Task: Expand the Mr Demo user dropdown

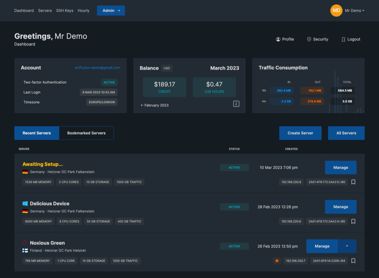Action: pos(355,11)
